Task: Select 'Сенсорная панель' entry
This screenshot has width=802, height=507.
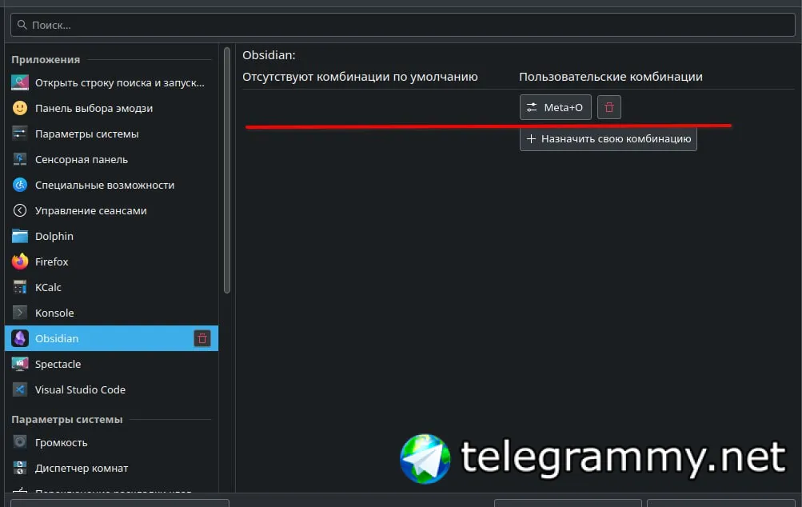Action: click(111, 159)
